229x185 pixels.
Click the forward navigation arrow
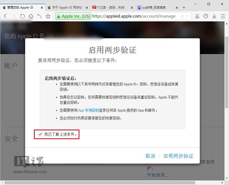tap(14, 16)
